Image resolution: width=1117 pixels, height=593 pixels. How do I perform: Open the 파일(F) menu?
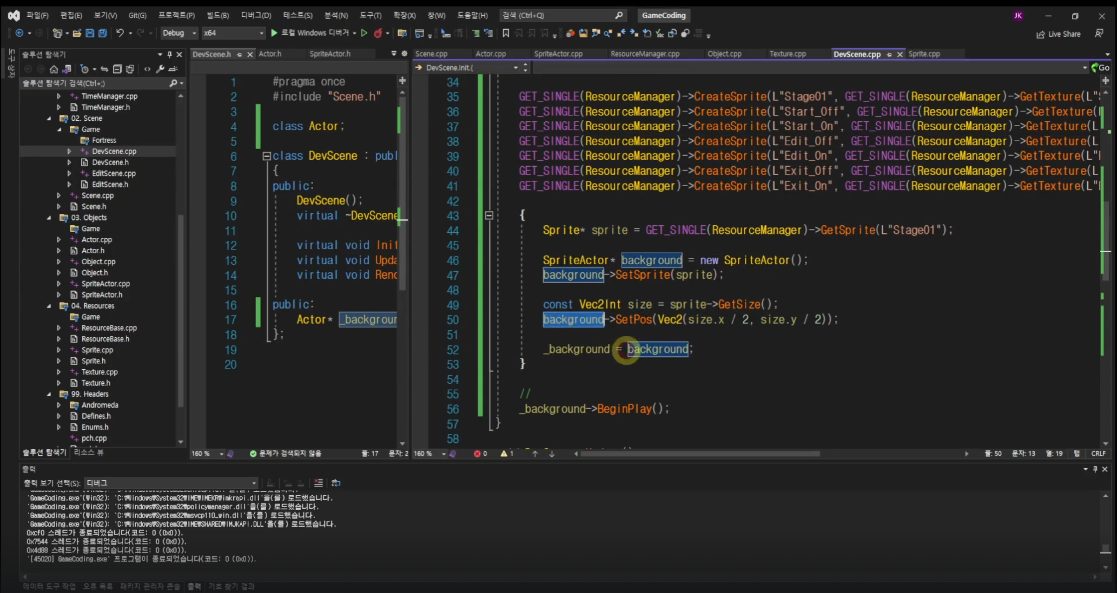[x=37, y=15]
